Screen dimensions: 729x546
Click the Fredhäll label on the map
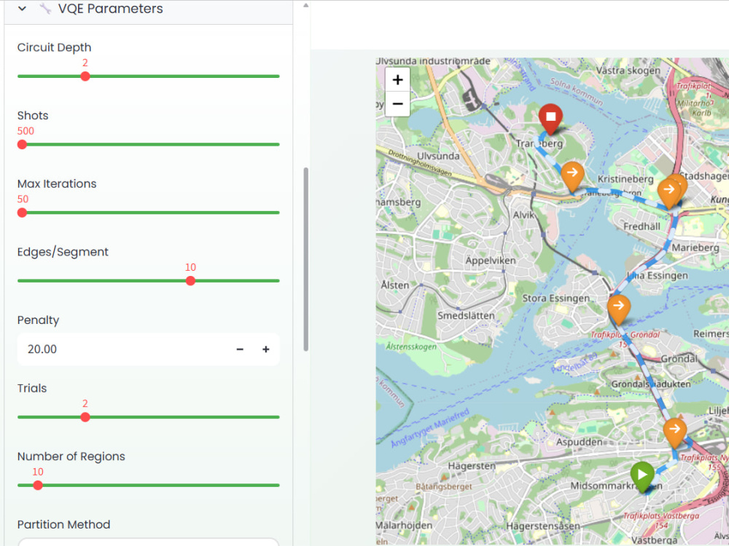click(642, 226)
